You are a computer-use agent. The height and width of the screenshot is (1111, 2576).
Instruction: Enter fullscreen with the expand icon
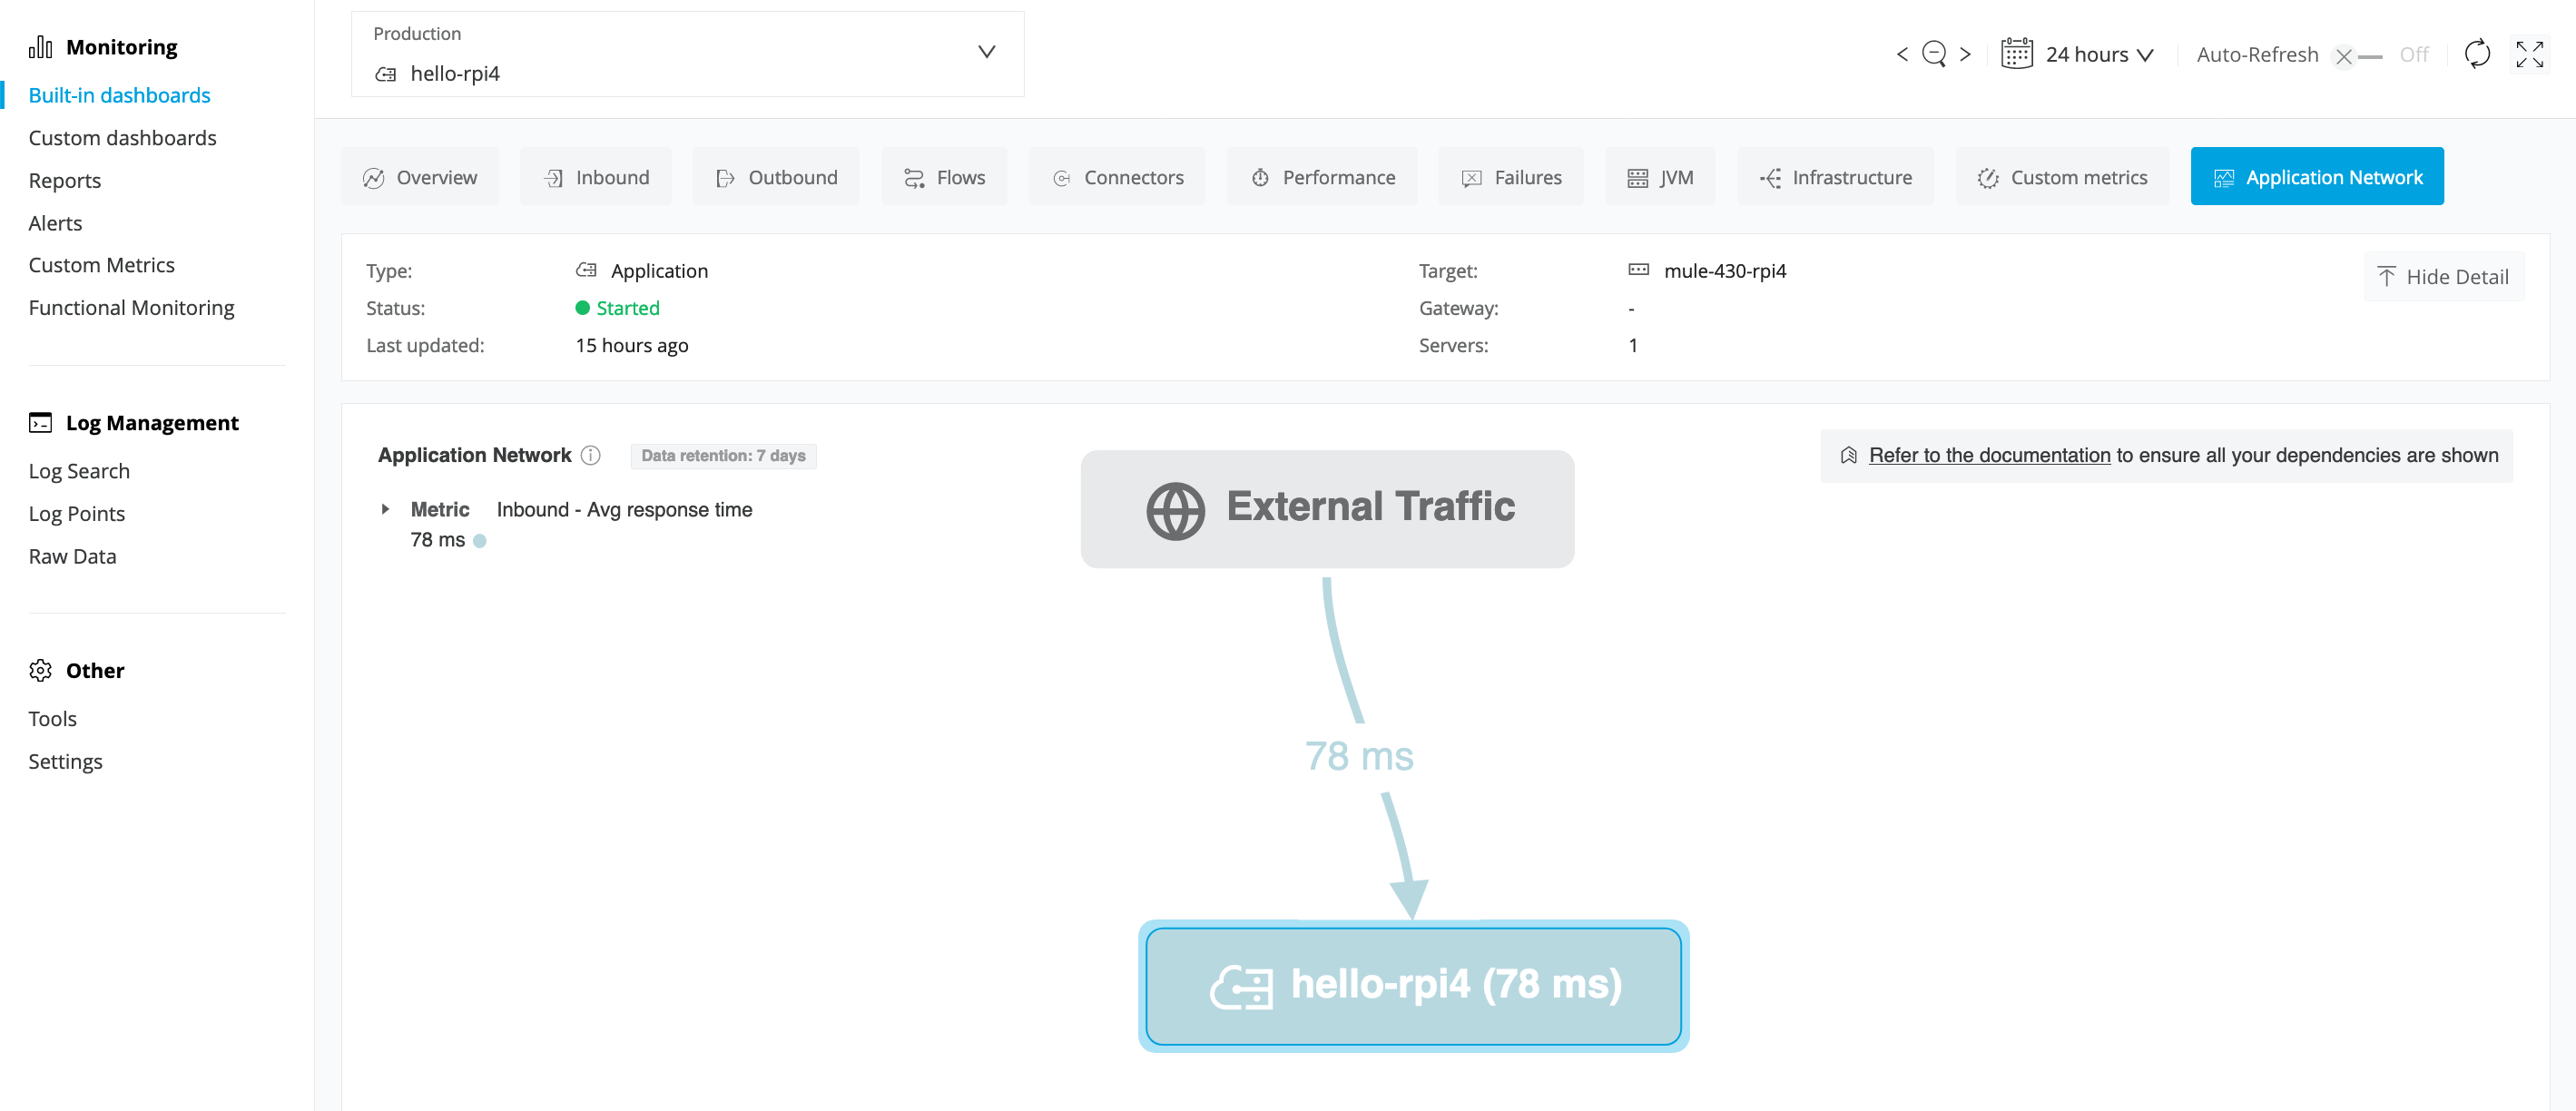[2530, 55]
